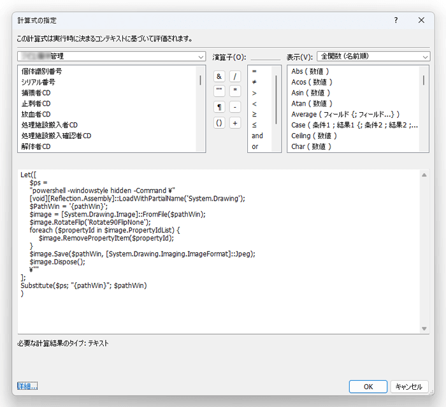The image size is (446, 407).
Task: Select the less-than-or-equal operator
Action: tap(254, 125)
